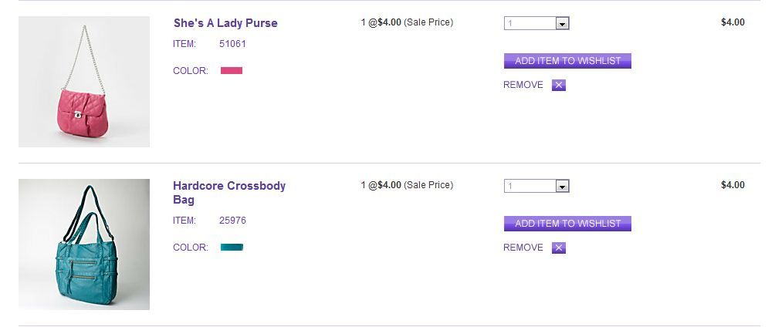Click item number 25976
Screen dimensions: 775x327
[x=232, y=221]
